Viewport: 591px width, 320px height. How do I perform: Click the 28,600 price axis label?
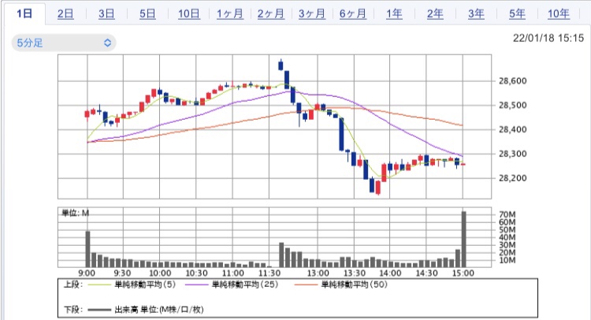pos(513,81)
